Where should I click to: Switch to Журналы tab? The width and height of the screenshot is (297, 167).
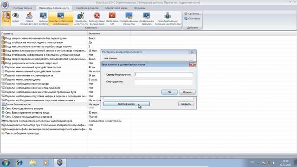[140, 8]
